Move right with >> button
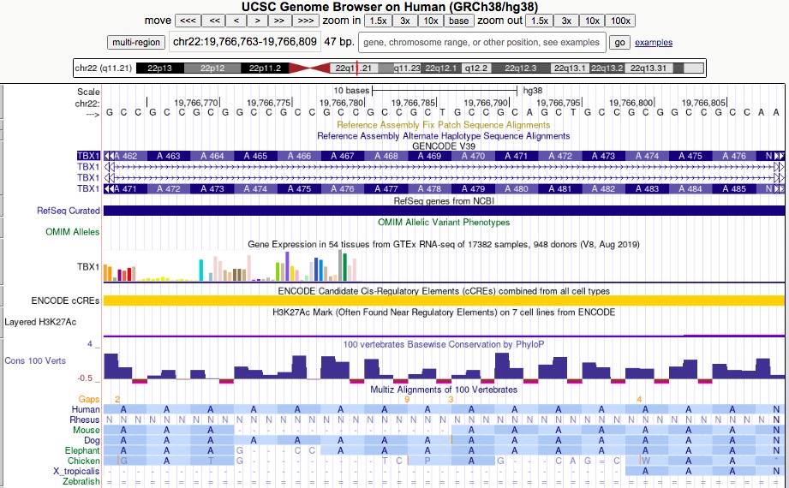 [279, 21]
